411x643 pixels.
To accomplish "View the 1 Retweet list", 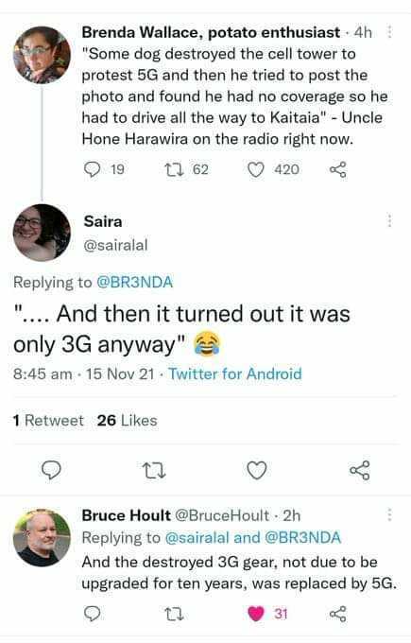I will pyautogui.click(x=48, y=421).
